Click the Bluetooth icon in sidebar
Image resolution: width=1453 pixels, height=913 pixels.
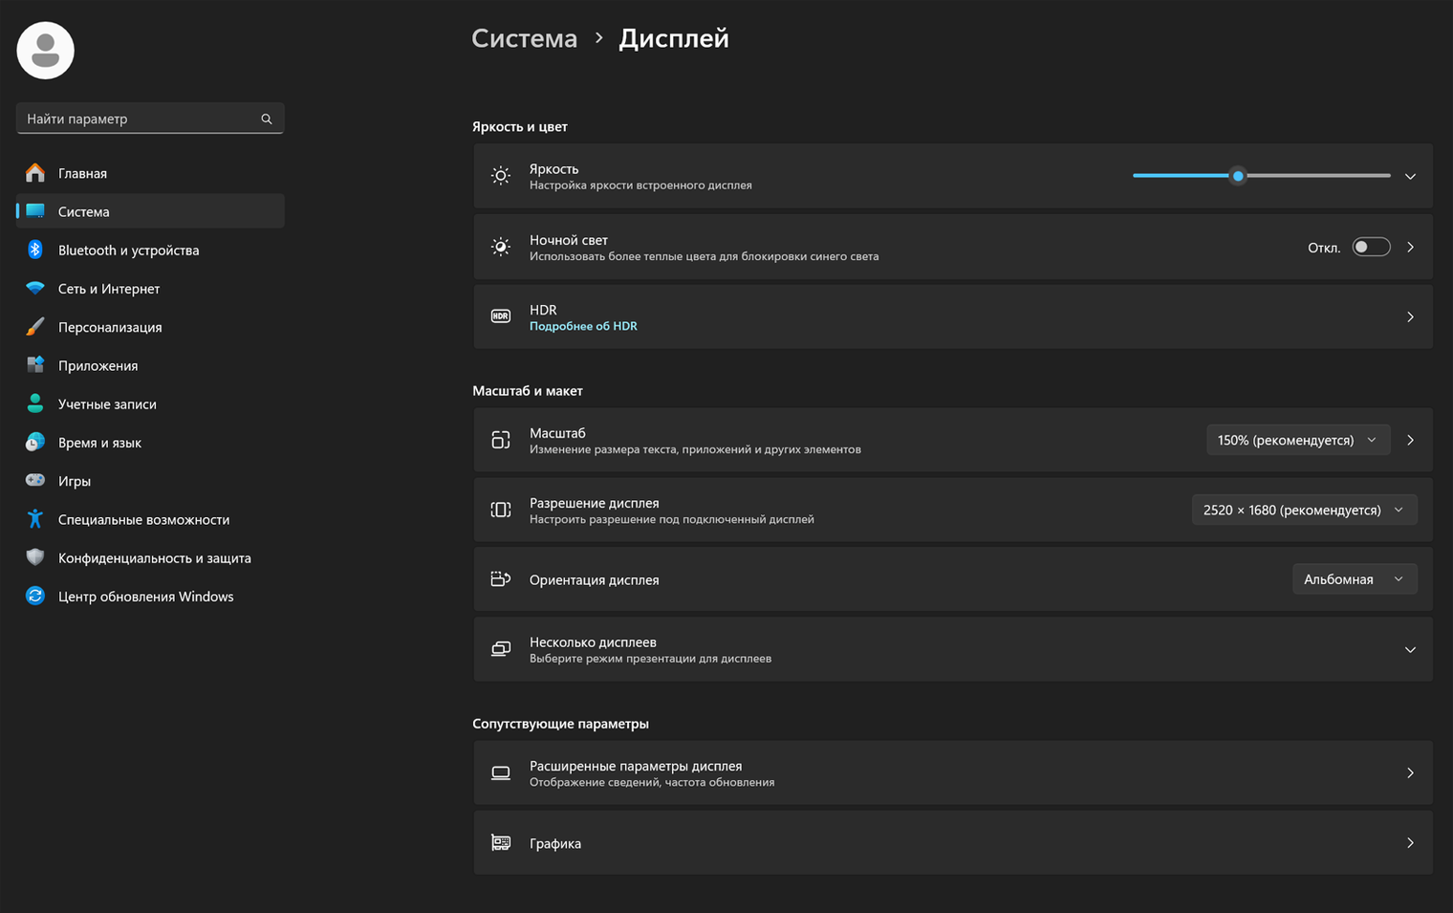(x=35, y=250)
